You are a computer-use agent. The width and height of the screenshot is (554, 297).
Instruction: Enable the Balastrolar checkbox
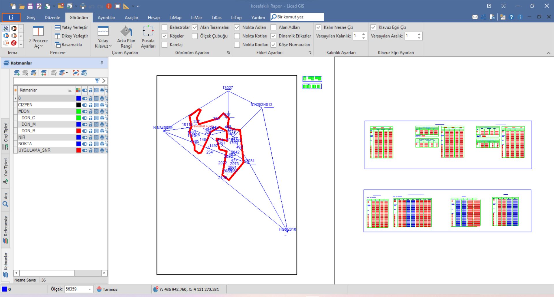(164, 27)
